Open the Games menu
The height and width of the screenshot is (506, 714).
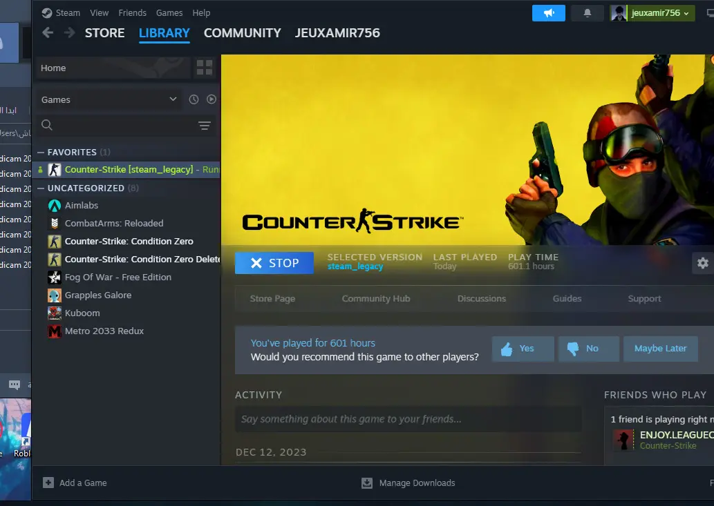tap(169, 12)
